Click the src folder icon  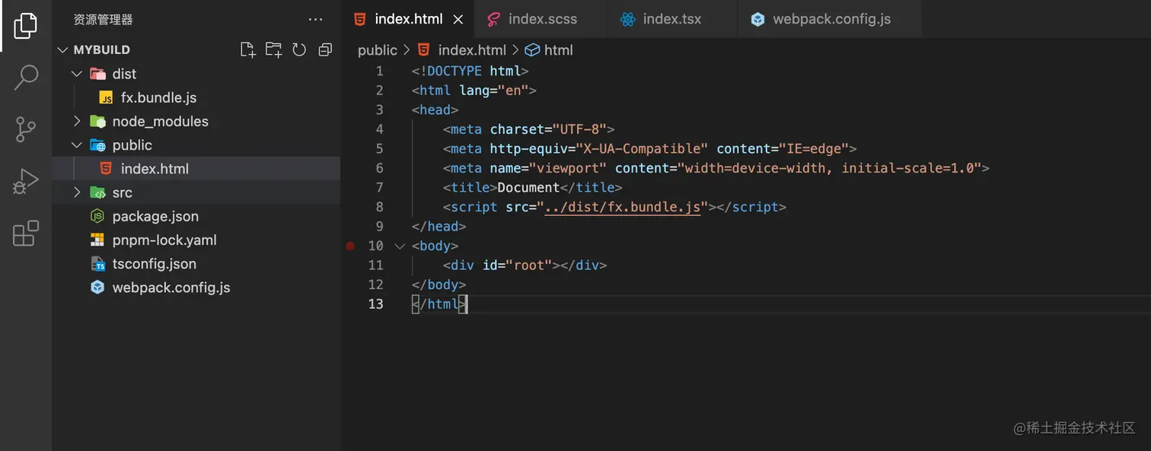click(x=97, y=192)
